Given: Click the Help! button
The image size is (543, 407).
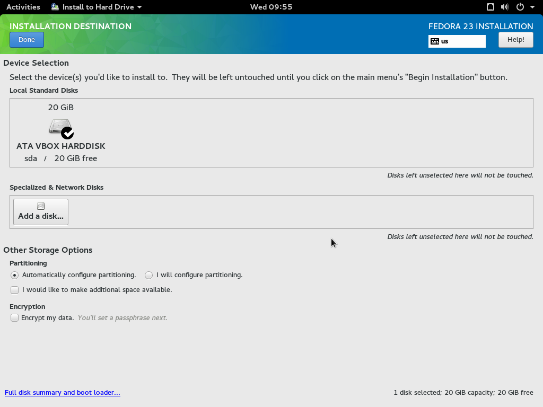Looking at the screenshot, I should pos(515,40).
